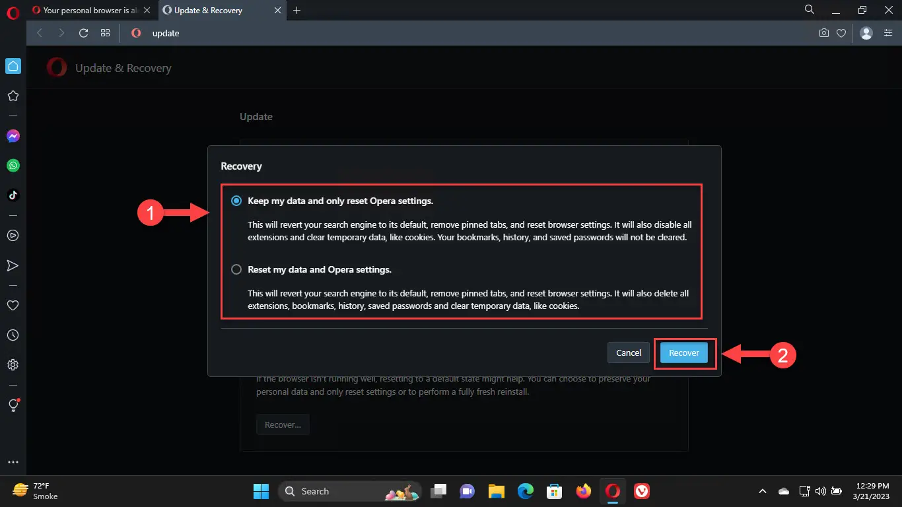Close the 'Your personal browser' tab

(x=147, y=11)
